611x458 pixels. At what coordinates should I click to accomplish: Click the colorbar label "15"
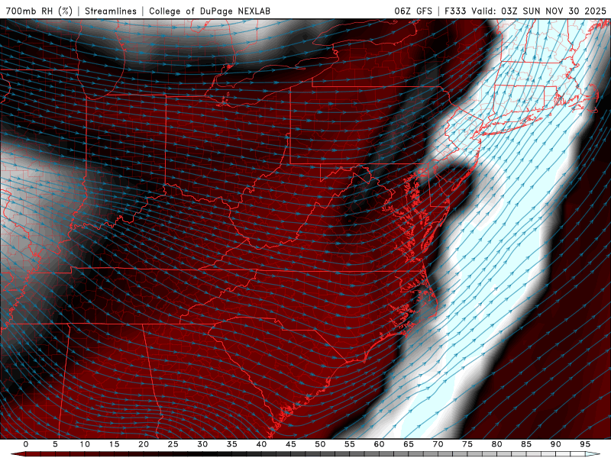click(114, 444)
